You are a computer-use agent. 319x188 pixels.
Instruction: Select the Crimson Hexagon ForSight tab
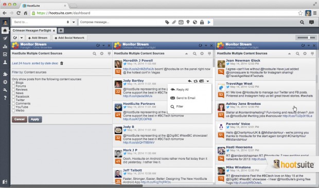32,30
